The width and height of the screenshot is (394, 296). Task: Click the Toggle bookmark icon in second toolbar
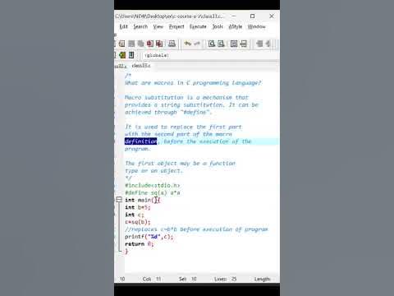(131, 55)
